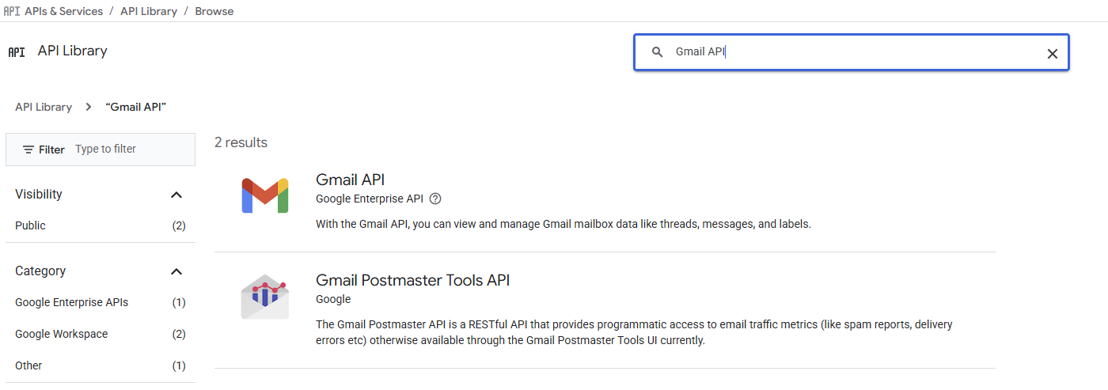The width and height of the screenshot is (1108, 390).
Task: Click the 2 results count text
Action: click(241, 142)
